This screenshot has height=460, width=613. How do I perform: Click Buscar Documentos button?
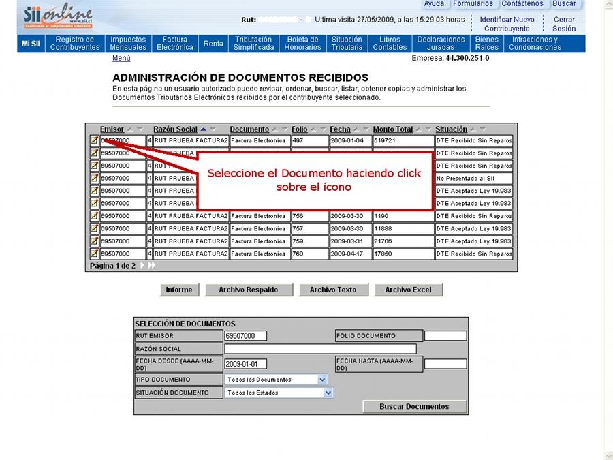tap(414, 406)
